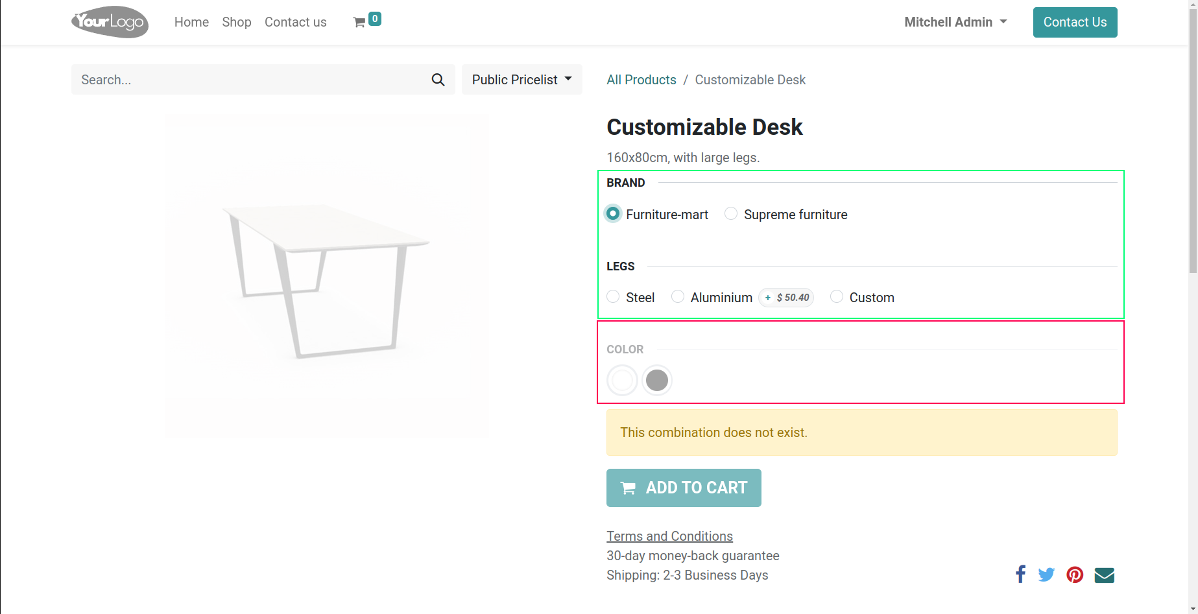
Task: Select Aluminium legs option
Action: 678,297
